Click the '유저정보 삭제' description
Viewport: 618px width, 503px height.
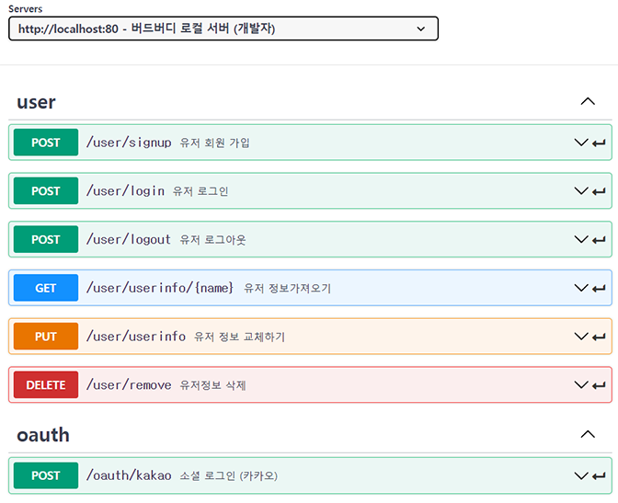click(x=212, y=385)
